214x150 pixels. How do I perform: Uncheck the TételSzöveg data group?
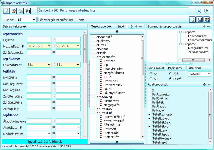[150, 118]
